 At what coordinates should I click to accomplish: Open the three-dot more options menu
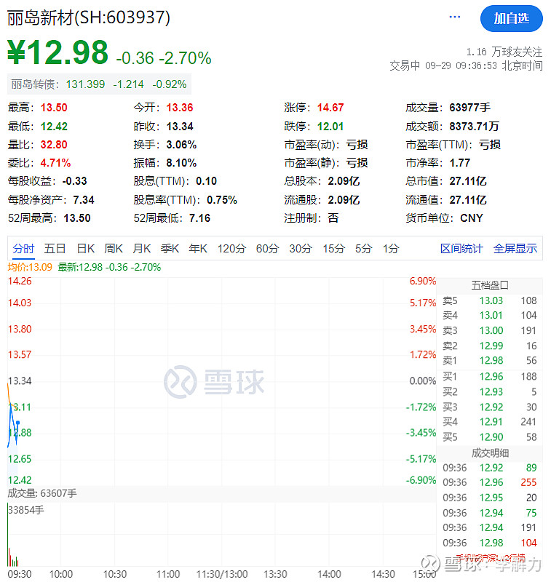455,17
